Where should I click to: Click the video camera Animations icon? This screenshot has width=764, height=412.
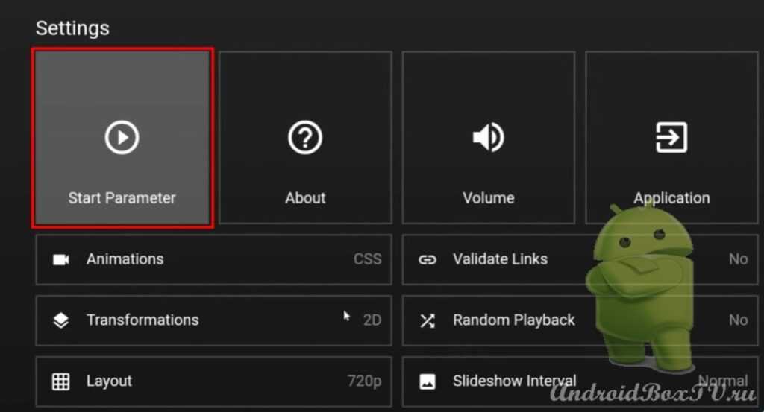(60, 259)
